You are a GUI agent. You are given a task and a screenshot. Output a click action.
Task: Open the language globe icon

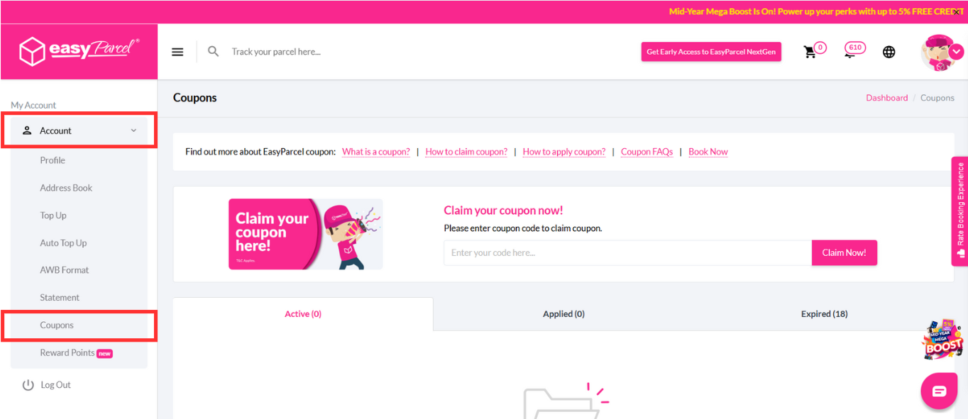coord(889,52)
